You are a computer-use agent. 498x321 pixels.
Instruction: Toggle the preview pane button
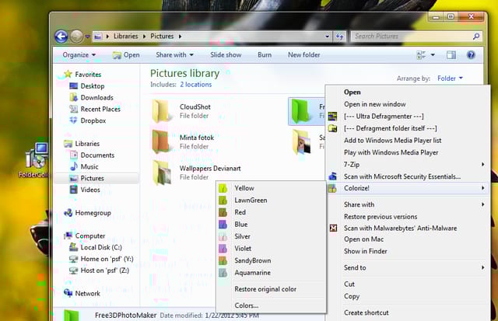[451, 55]
